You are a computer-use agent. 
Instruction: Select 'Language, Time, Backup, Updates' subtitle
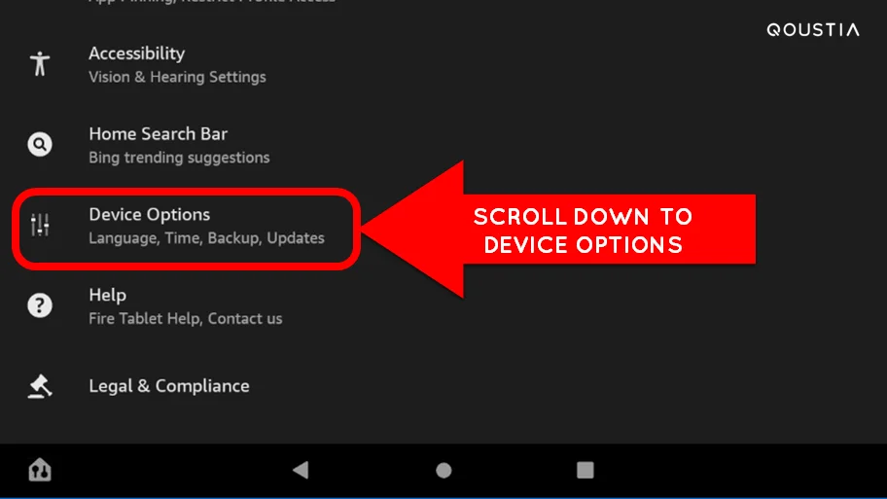tap(206, 238)
